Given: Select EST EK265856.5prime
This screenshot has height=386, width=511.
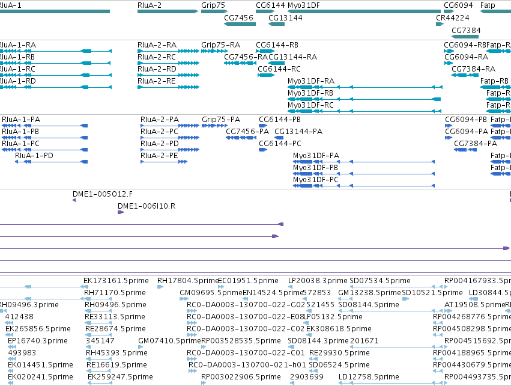Looking at the screenshot, I should (38, 329).
